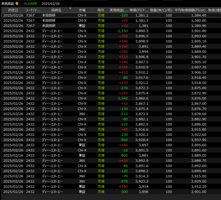
Task: Click the average cost 3,901.00
Action: (199, 192)
